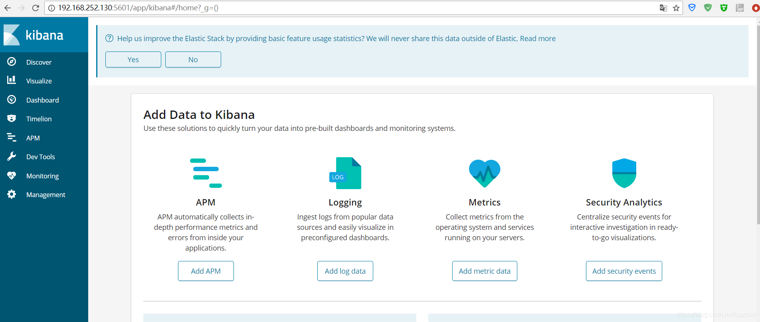Accept usage statistics with Yes button
The image size is (760, 322).
tap(133, 59)
